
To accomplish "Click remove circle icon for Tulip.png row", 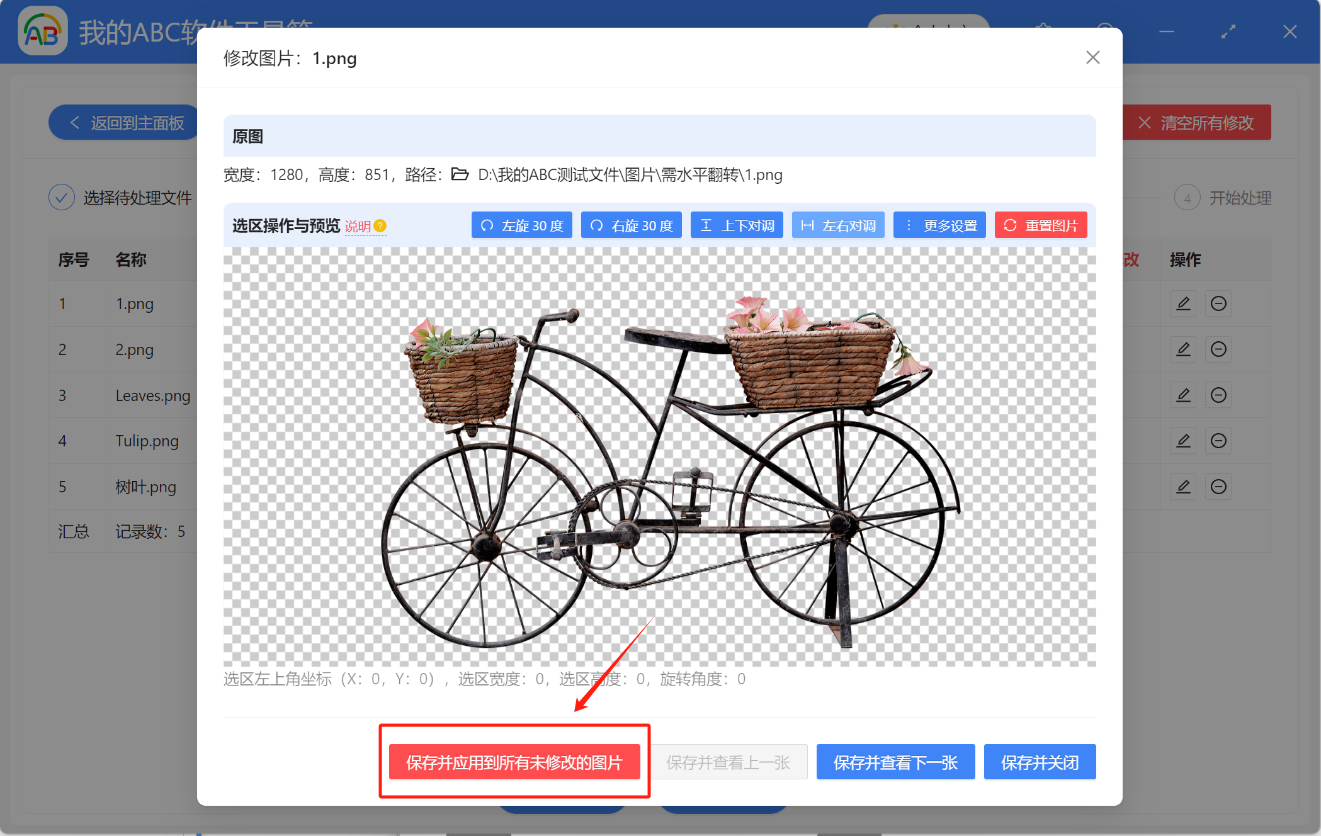I will [x=1218, y=441].
